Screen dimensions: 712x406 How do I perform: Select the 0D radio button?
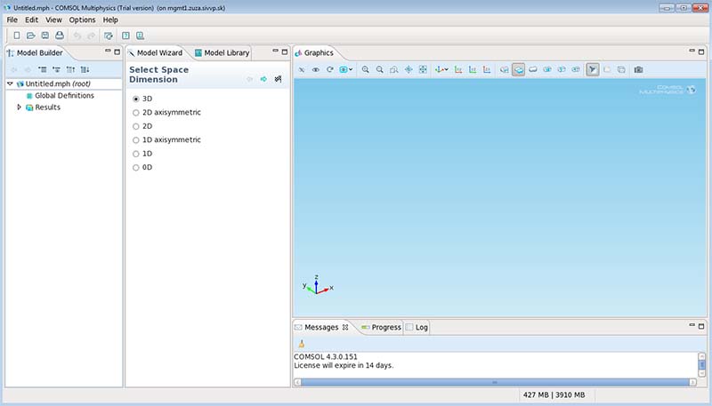coord(135,167)
